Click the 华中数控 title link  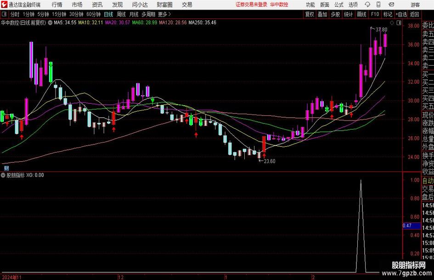click(279, 5)
